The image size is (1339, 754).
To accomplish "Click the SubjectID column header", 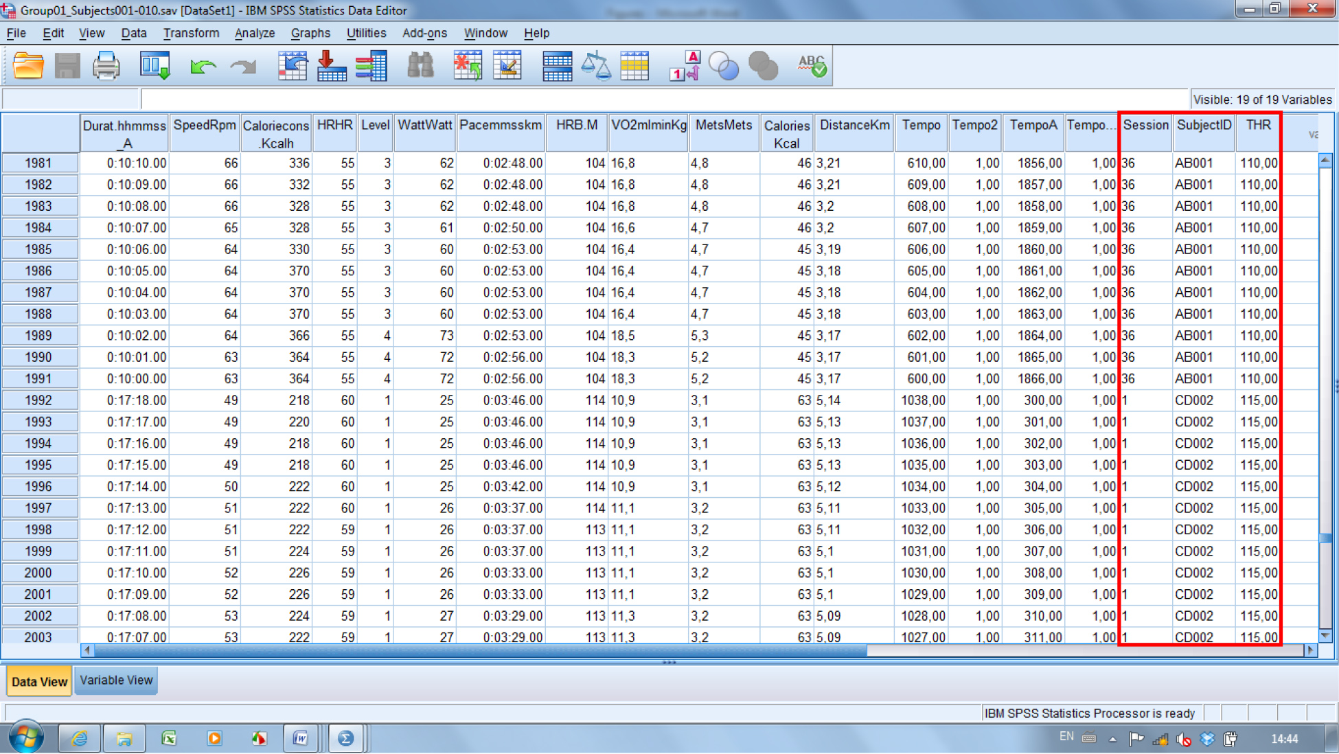I will pyautogui.click(x=1204, y=126).
